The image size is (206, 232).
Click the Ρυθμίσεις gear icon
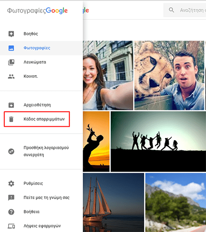pyautogui.click(x=11, y=183)
